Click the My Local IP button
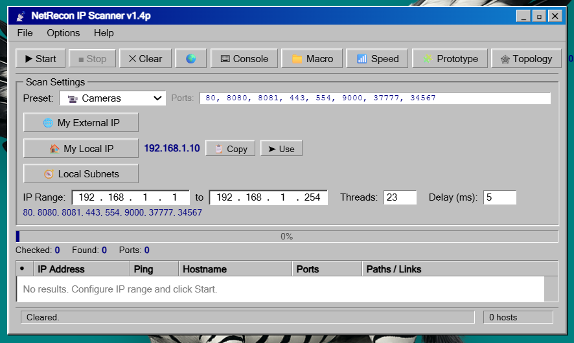 [x=81, y=148]
